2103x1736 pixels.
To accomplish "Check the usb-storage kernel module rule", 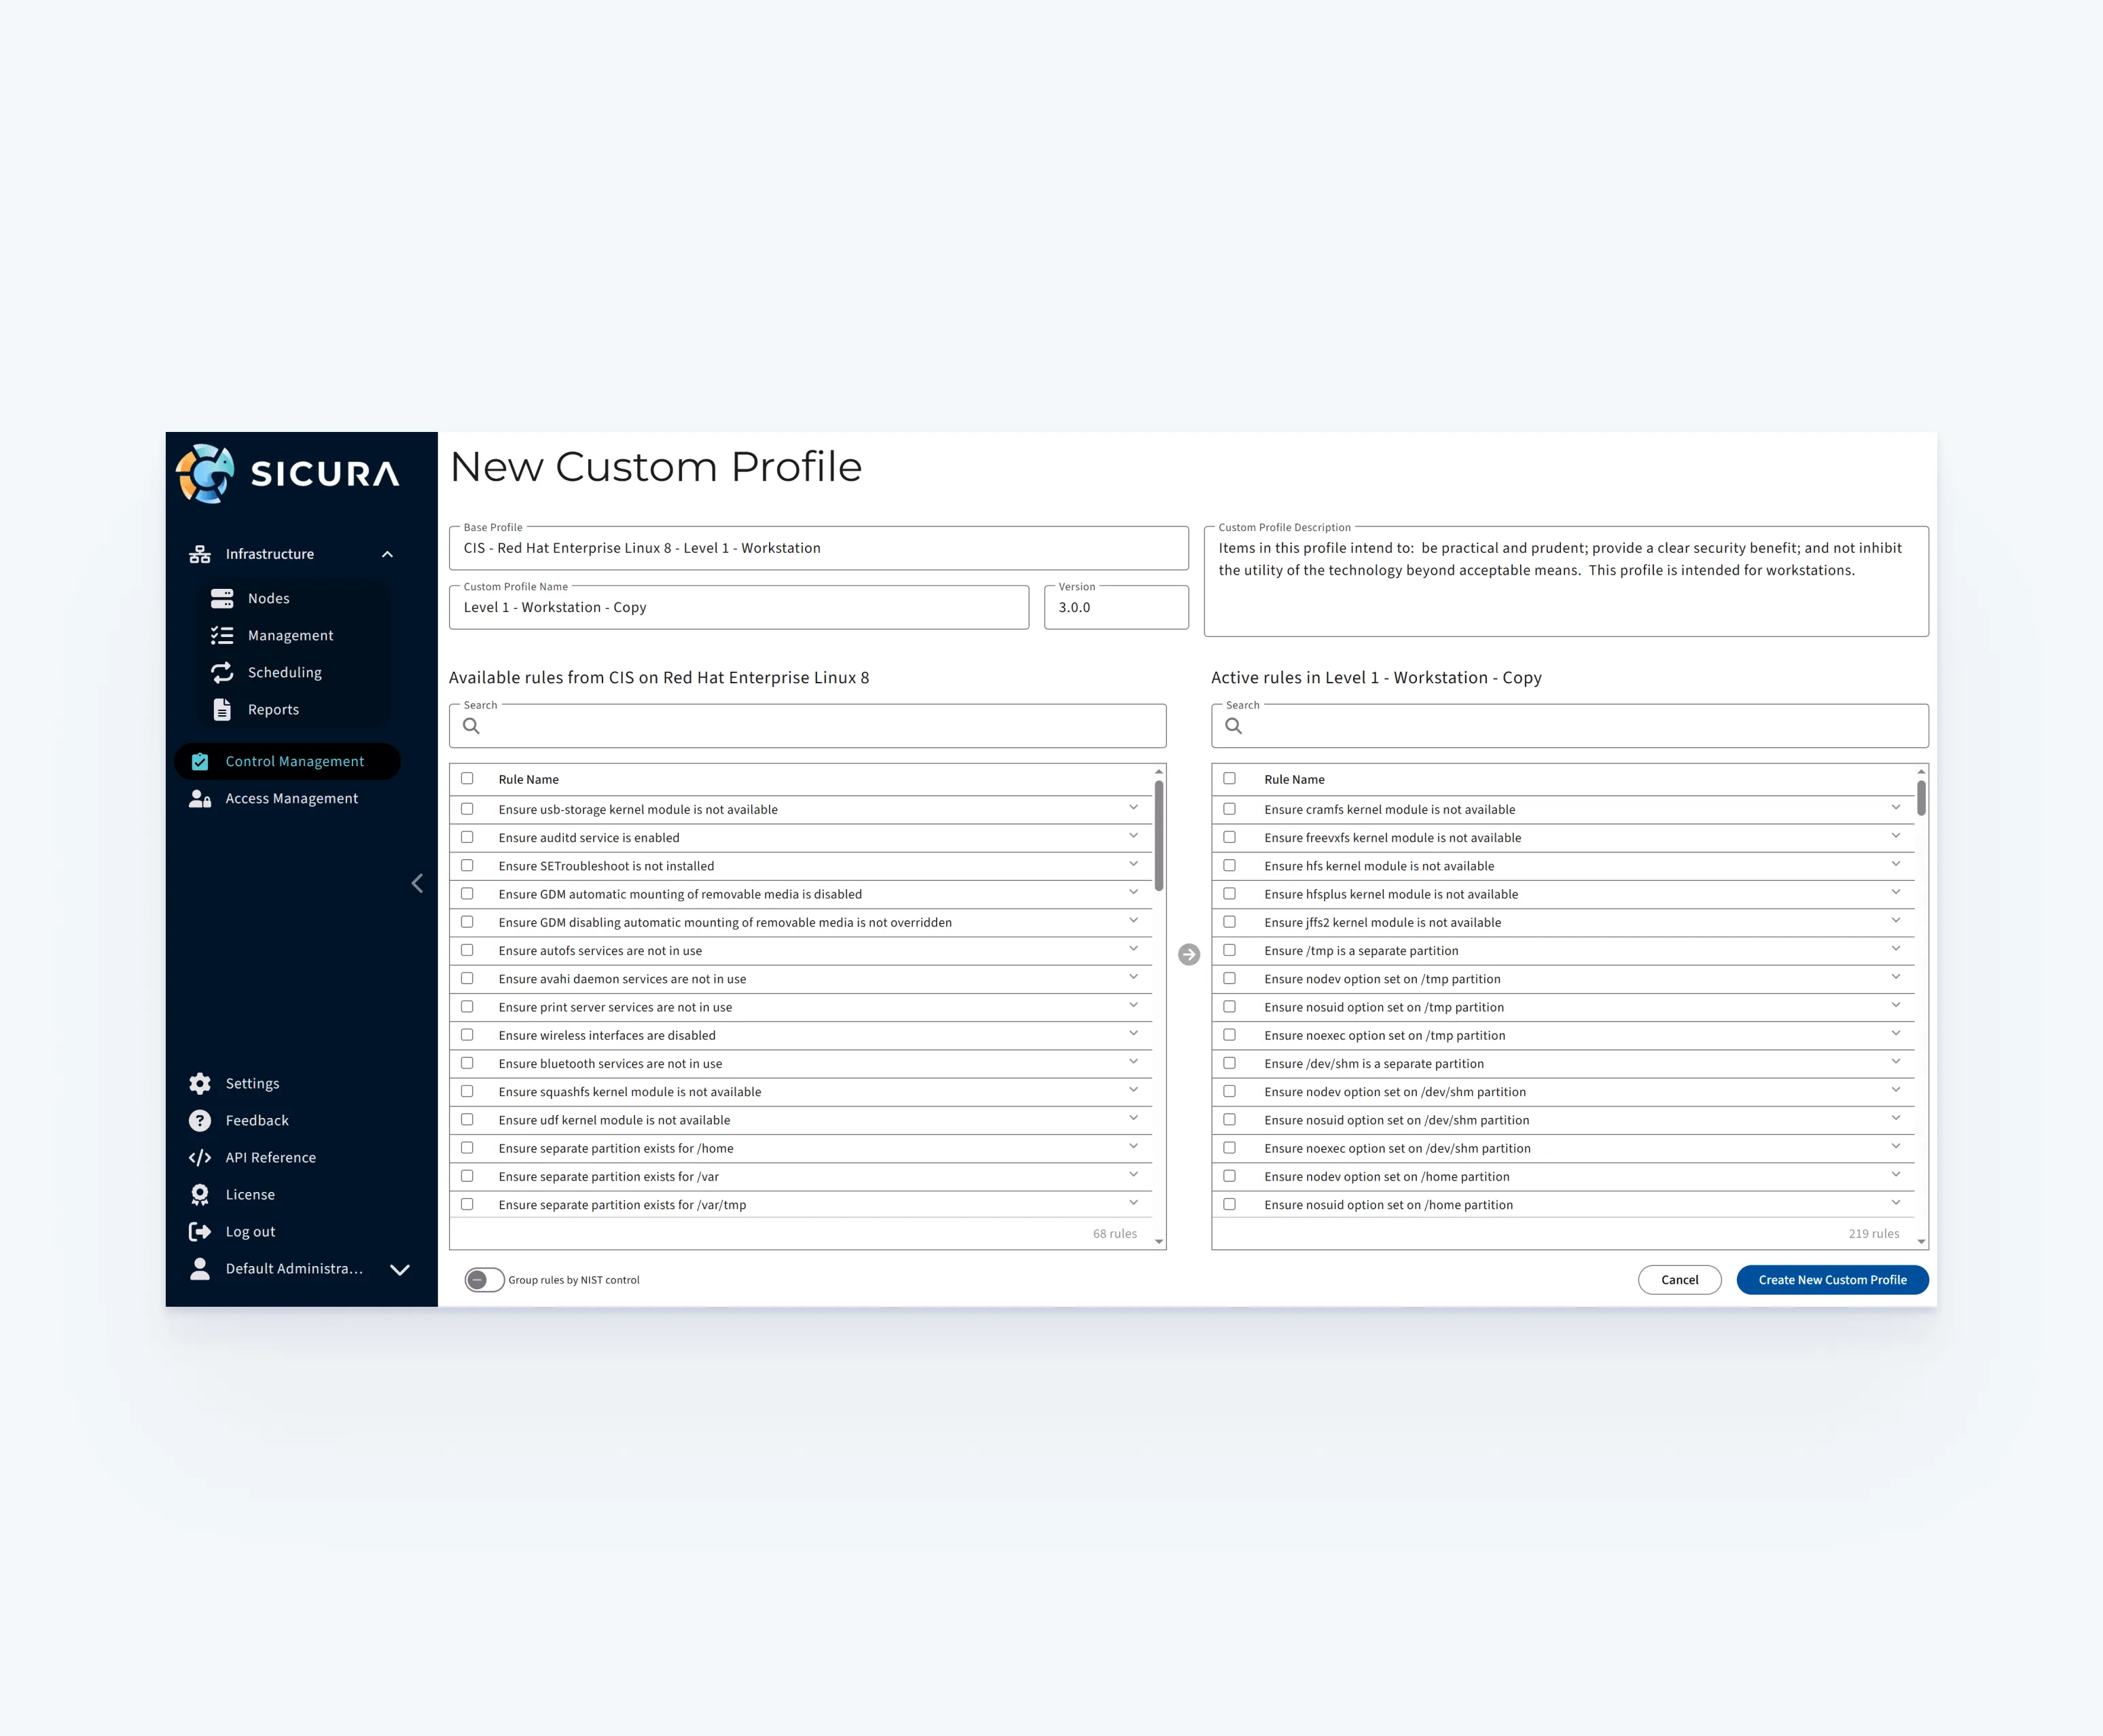I will click(x=467, y=809).
